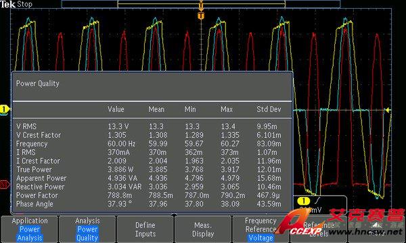The width and height of the screenshot is (406, 243).
Task: Click the U marker on the record bar
Action: 201,5
